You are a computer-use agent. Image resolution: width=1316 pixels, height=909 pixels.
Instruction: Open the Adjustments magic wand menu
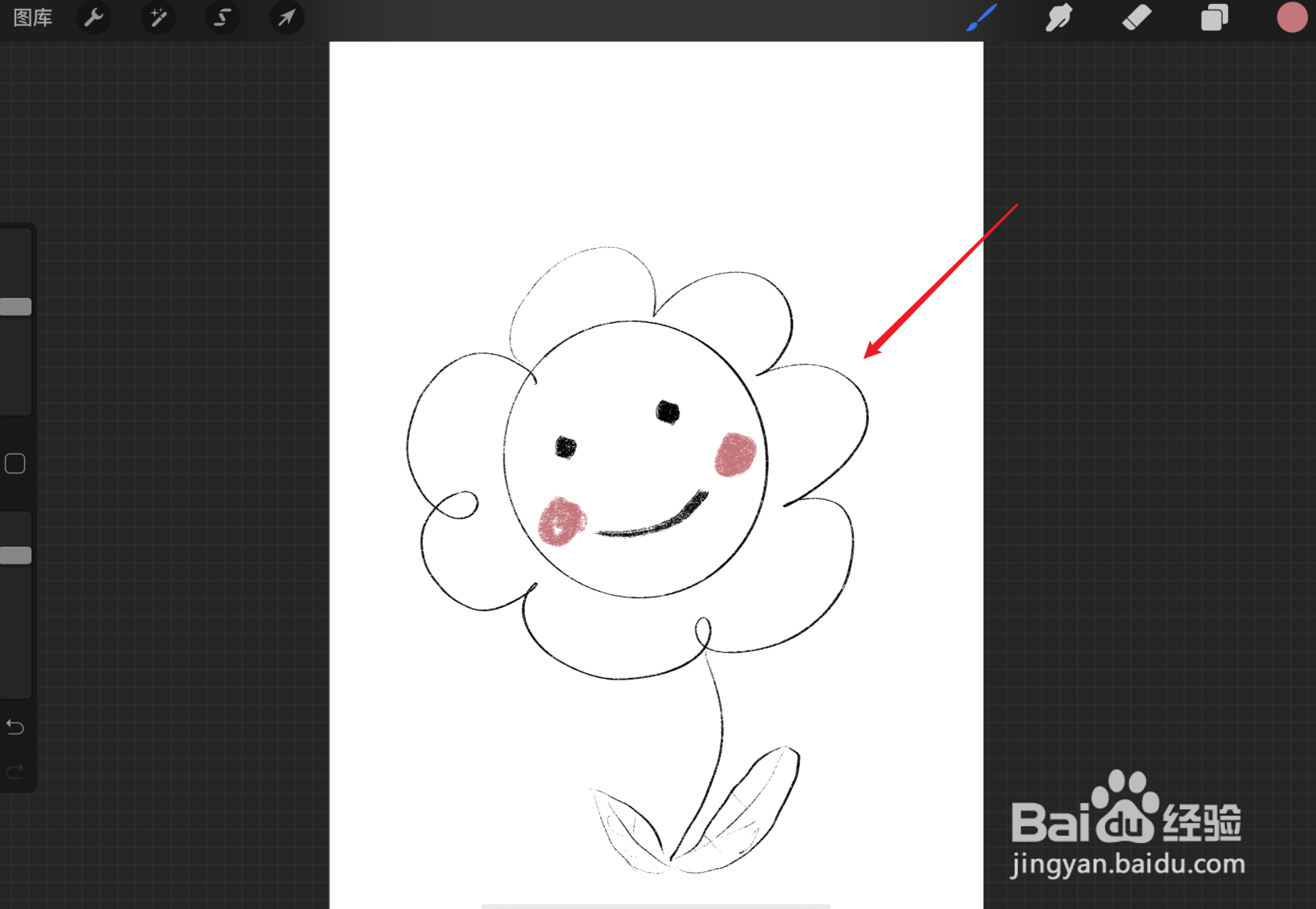[x=158, y=18]
